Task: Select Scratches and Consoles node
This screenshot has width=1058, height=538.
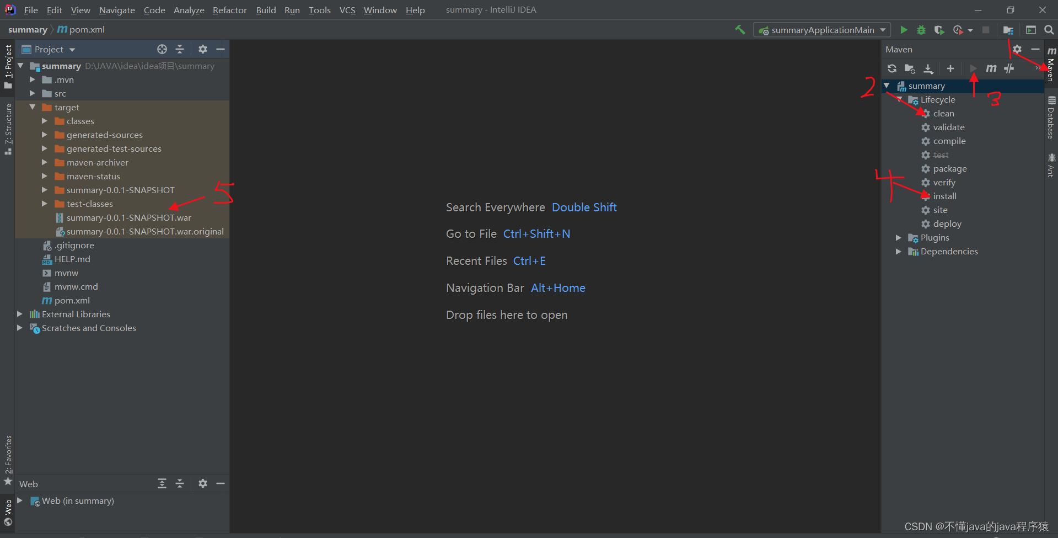Action: [x=88, y=328]
